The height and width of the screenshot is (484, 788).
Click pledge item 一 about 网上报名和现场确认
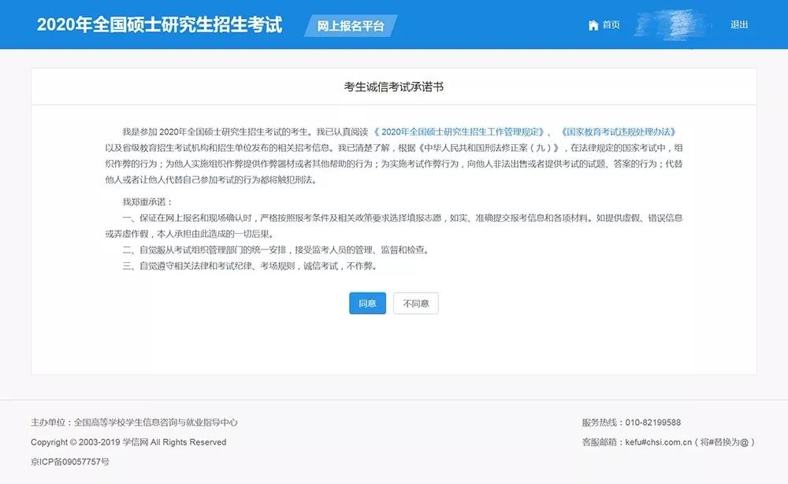point(394,217)
